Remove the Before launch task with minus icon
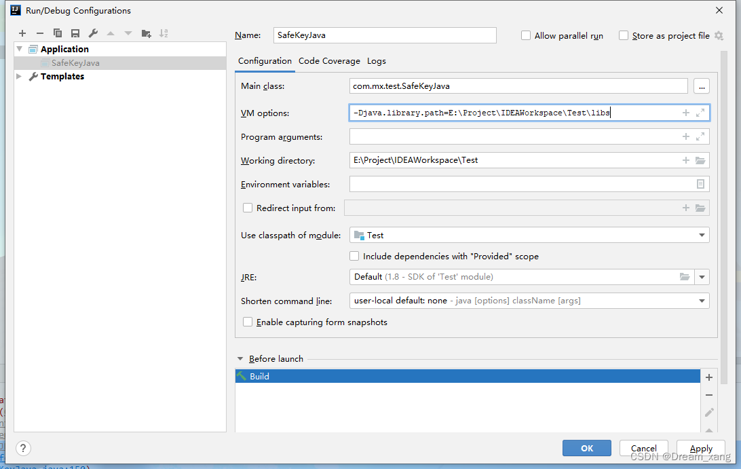 tap(709, 395)
